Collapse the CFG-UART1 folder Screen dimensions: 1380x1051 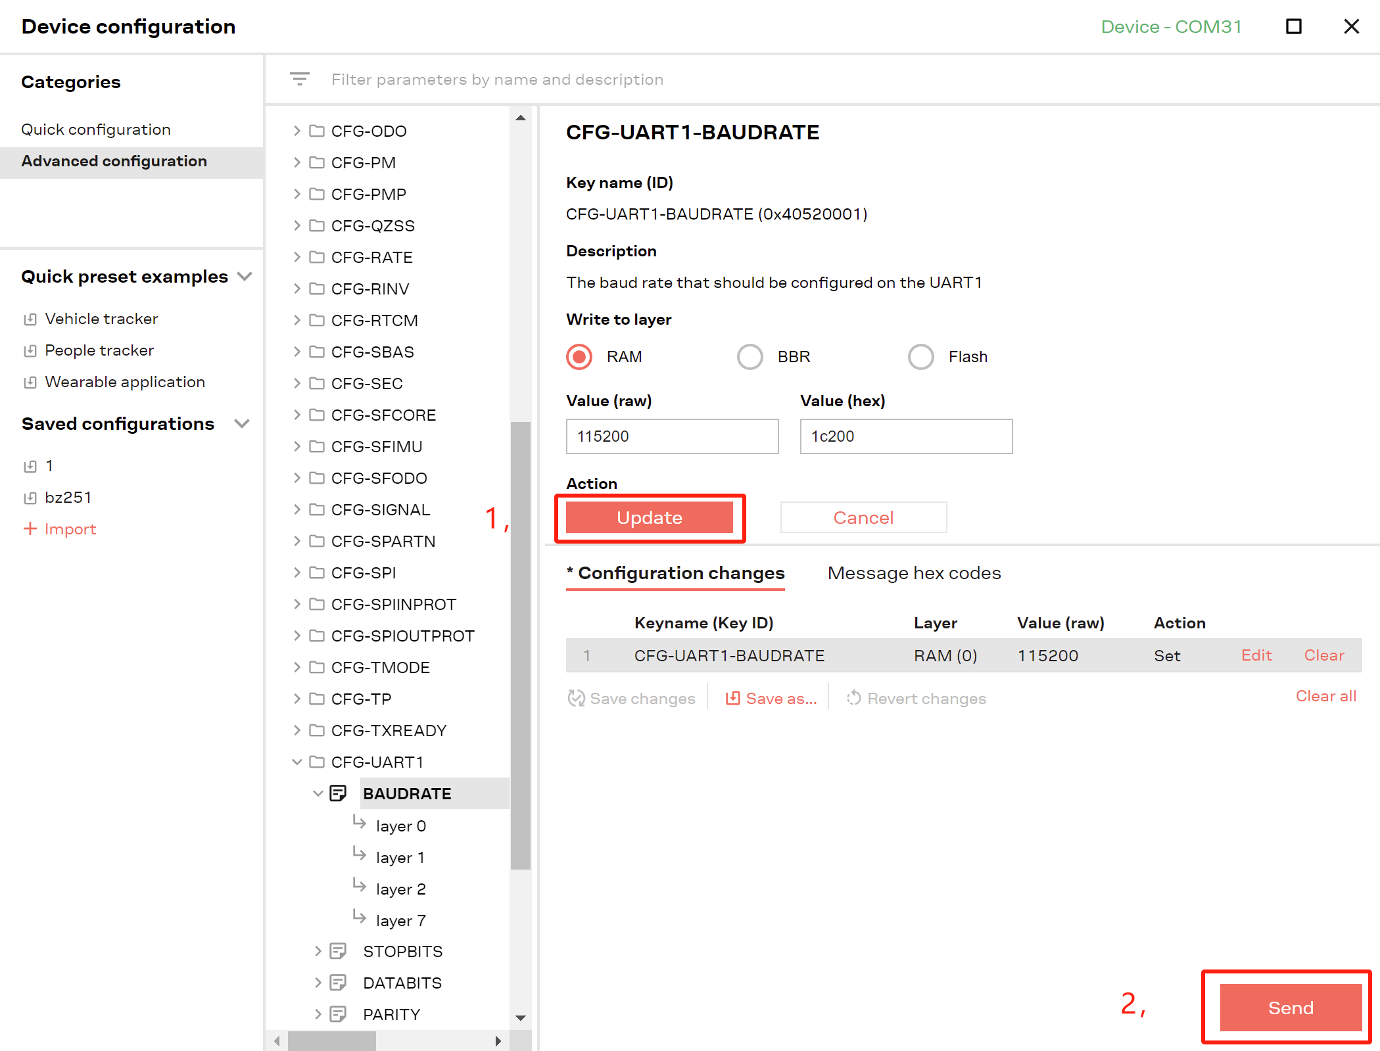click(297, 762)
